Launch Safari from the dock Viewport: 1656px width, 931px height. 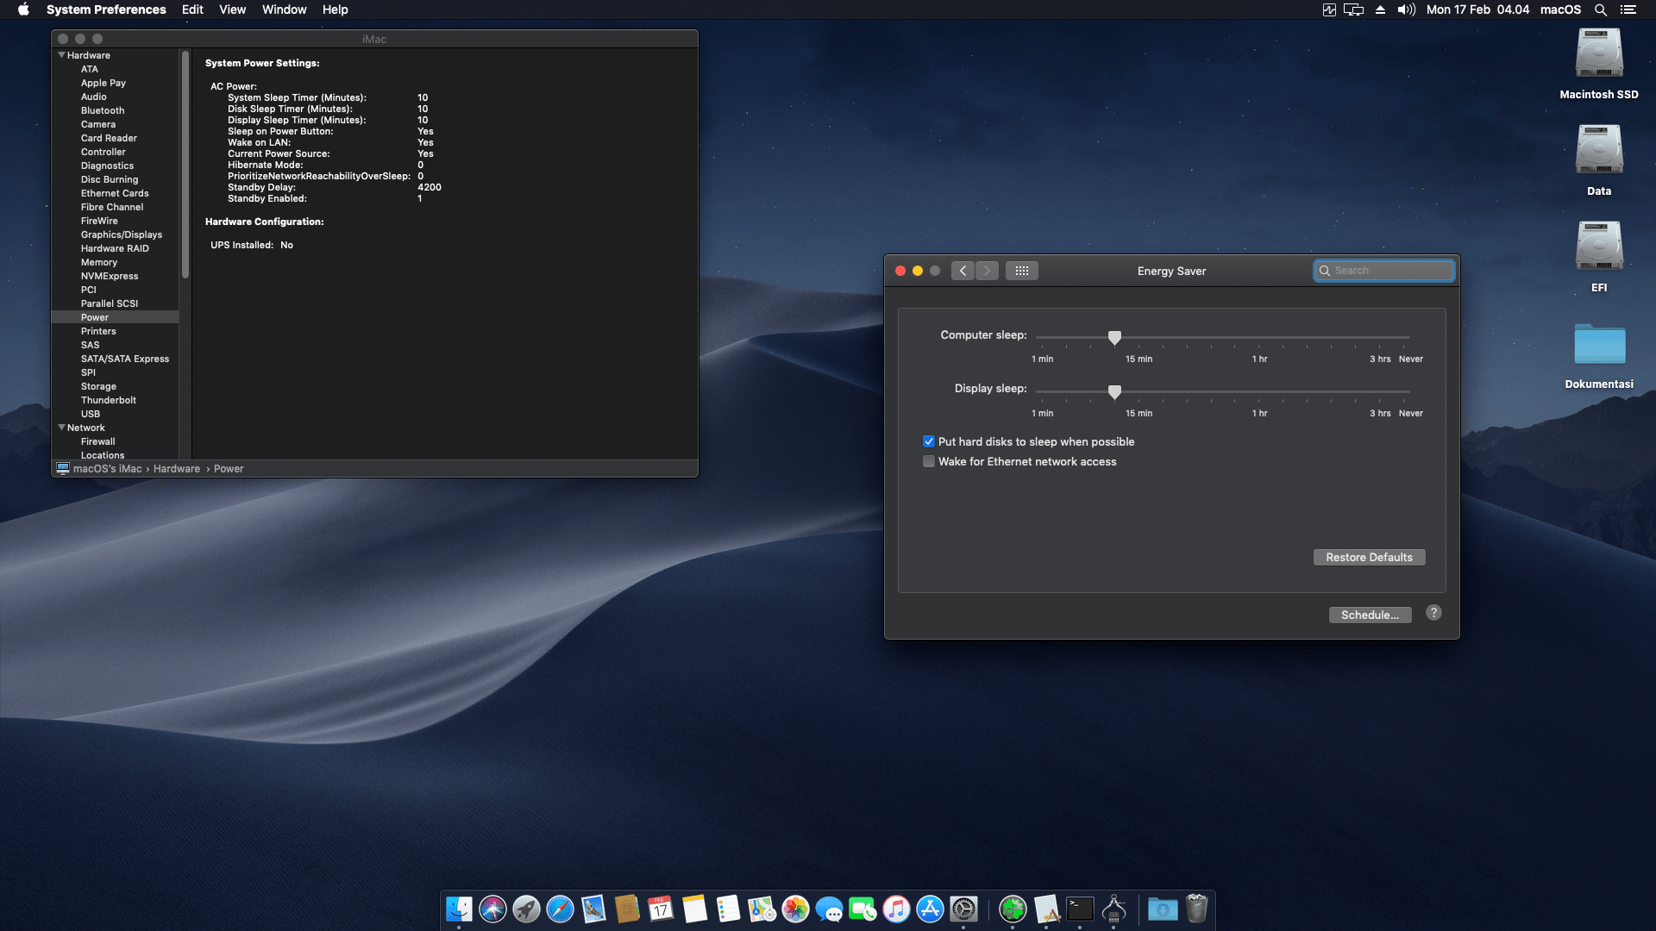[x=560, y=909]
